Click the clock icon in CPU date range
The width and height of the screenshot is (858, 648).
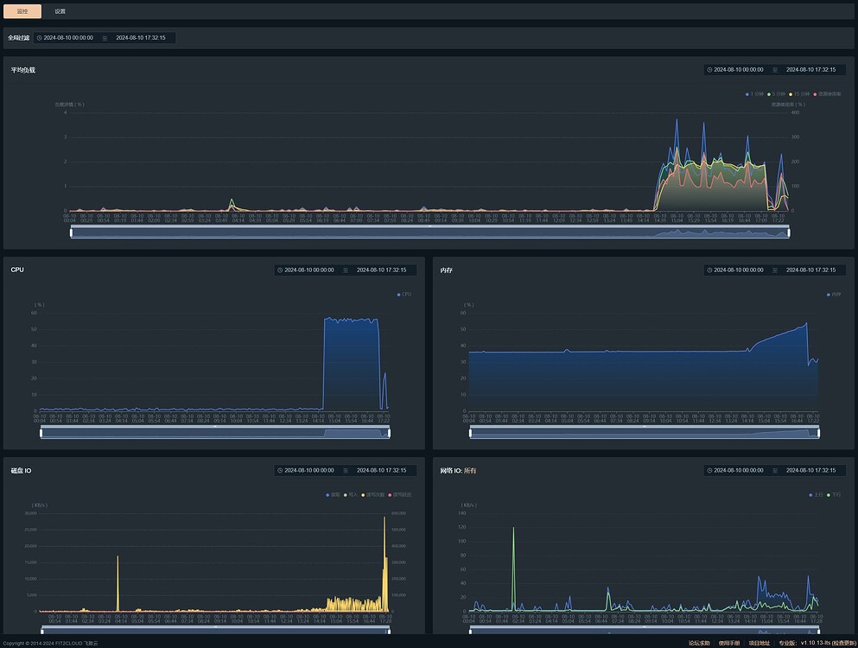[x=280, y=270]
